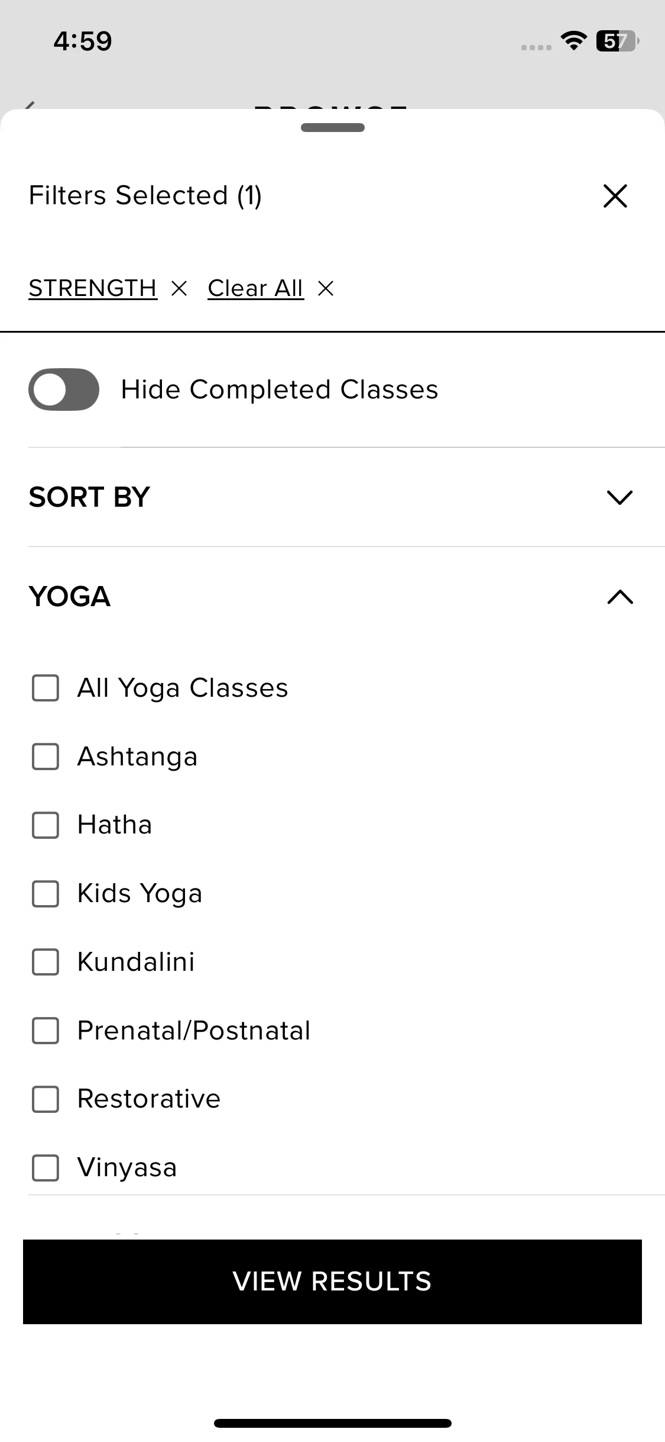Enable the Hatha yoga filter
The width and height of the screenshot is (665, 1442).
pos(46,825)
